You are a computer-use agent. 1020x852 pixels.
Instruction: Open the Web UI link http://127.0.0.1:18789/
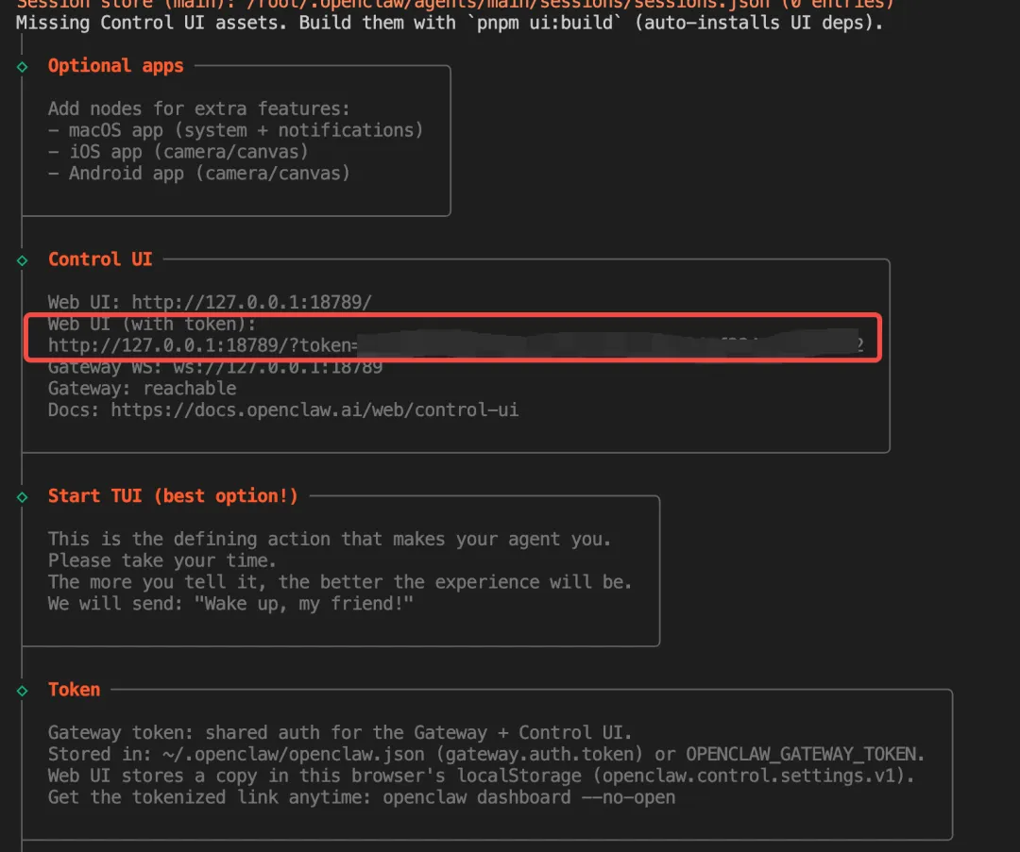pos(252,302)
